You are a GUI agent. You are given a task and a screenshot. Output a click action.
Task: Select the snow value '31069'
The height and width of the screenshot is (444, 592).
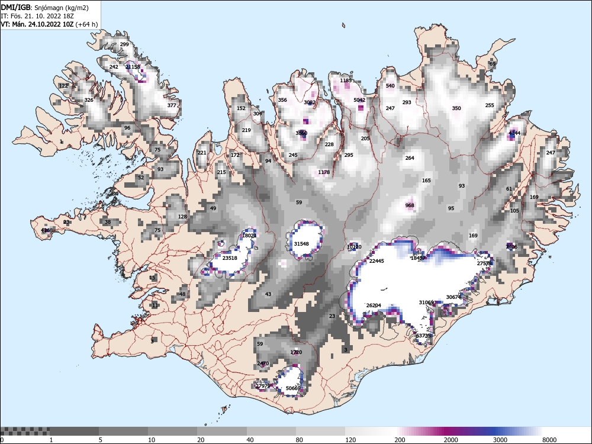point(426,303)
